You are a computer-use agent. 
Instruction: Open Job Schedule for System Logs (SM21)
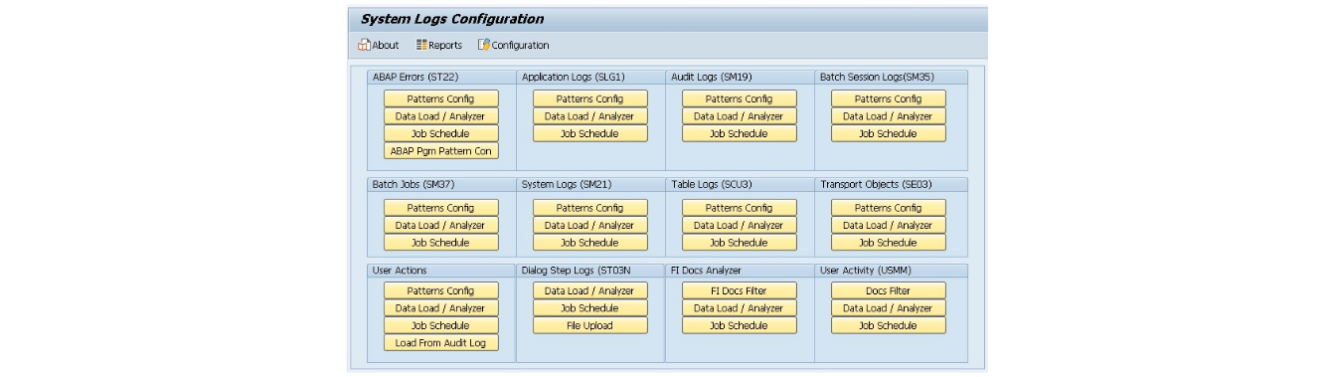tap(590, 243)
